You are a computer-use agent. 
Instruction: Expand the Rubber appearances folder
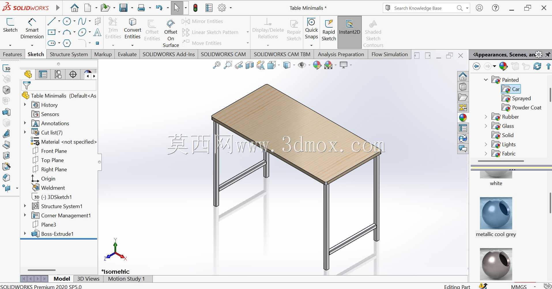coord(486,117)
